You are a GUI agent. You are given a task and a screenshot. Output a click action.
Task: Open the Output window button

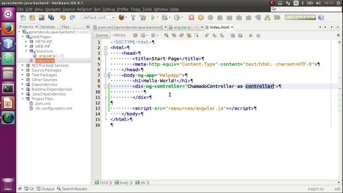coord(46,189)
